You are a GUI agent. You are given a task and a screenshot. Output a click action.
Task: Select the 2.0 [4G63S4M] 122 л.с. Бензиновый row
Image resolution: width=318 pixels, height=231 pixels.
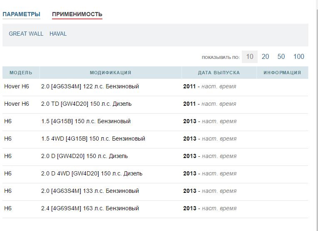point(155,87)
